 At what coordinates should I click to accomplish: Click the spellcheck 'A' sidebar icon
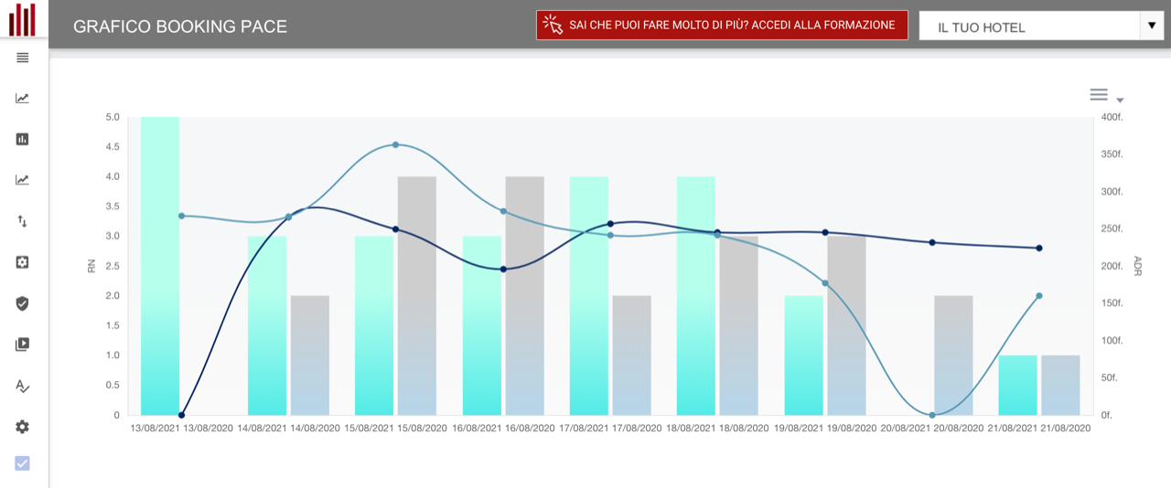23,386
